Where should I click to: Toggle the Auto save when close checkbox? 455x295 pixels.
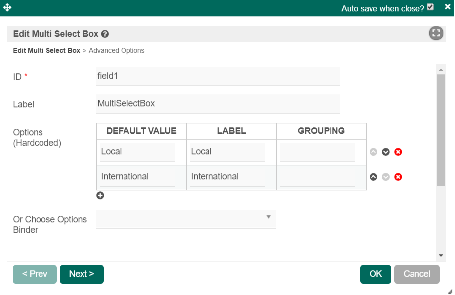pyautogui.click(x=430, y=7)
